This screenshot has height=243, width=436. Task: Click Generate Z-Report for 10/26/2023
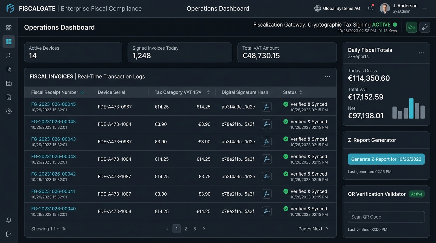[386, 159]
